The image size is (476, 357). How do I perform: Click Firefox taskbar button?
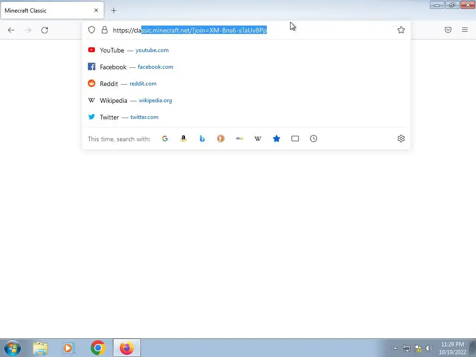[x=127, y=348]
